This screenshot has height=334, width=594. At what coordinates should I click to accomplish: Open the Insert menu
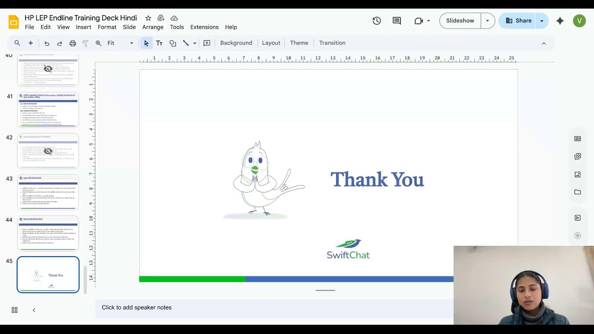point(84,27)
